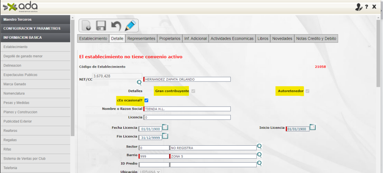Screen dimensions: 383x173
Task: Open the Ubicación dropdown
Action: click(x=150, y=171)
